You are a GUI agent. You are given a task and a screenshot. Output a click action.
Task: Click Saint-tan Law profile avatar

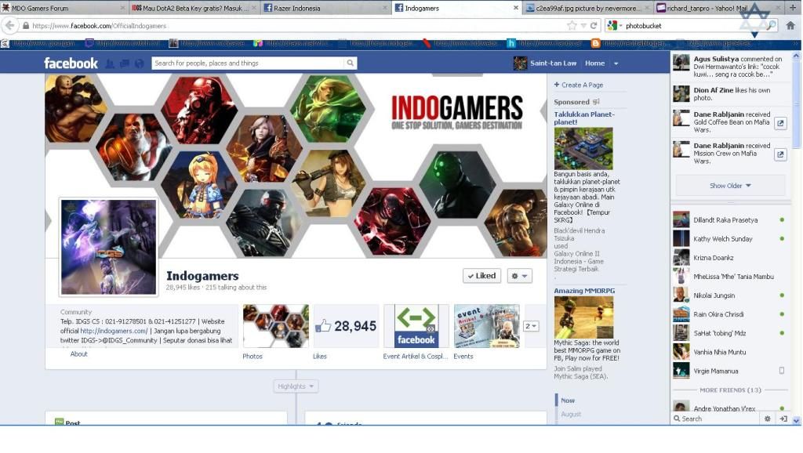click(x=521, y=63)
